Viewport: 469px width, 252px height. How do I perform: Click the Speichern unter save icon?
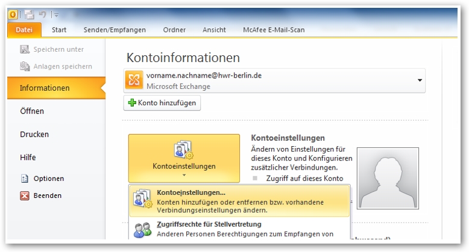[25, 49]
